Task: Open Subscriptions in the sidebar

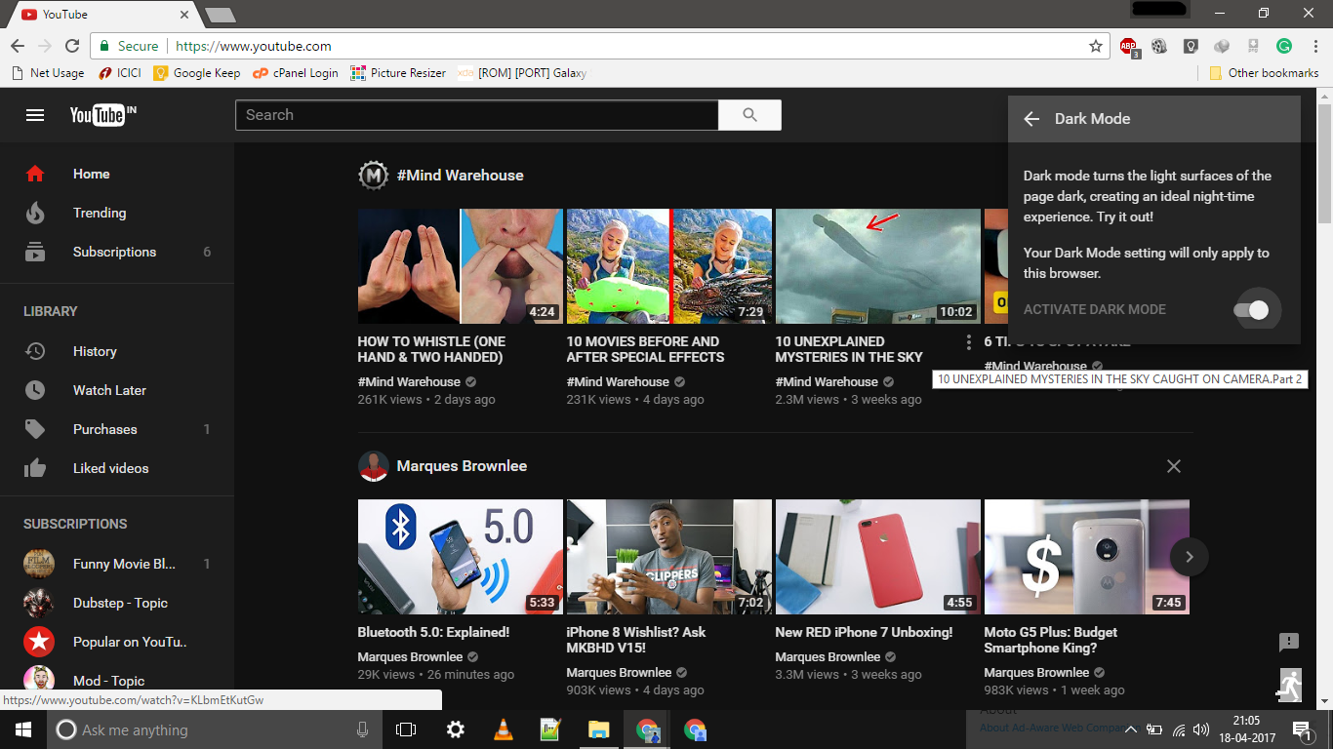Action: point(117,252)
